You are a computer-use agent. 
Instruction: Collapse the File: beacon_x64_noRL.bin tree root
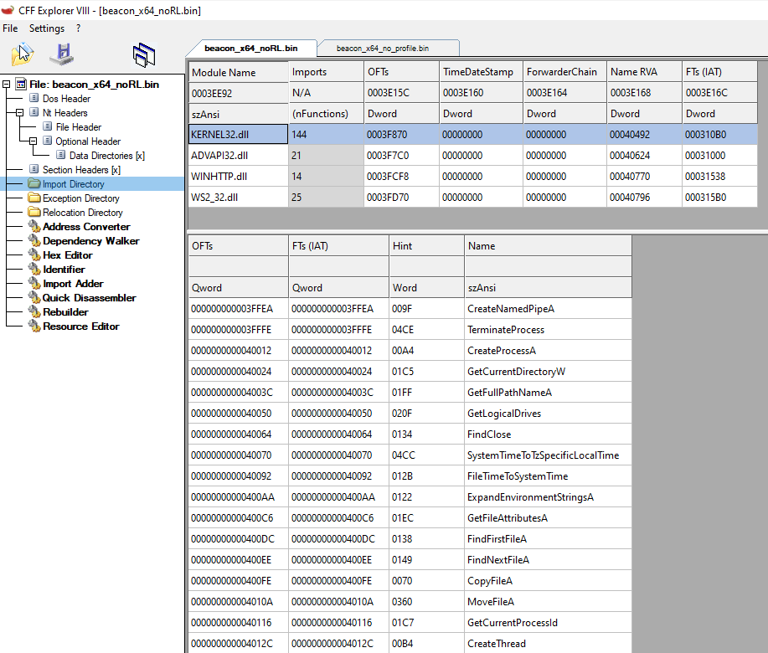7,85
